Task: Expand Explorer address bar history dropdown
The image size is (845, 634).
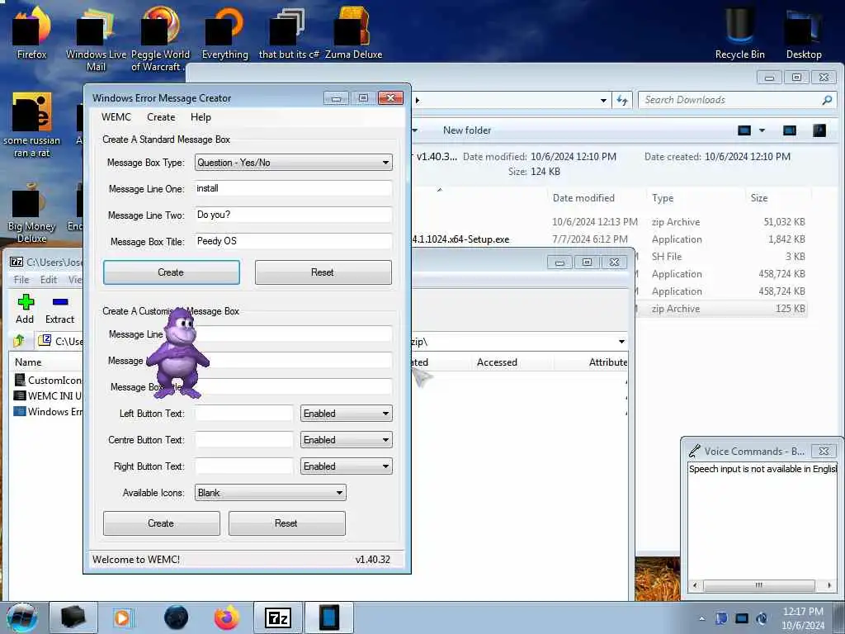Action: (x=603, y=100)
